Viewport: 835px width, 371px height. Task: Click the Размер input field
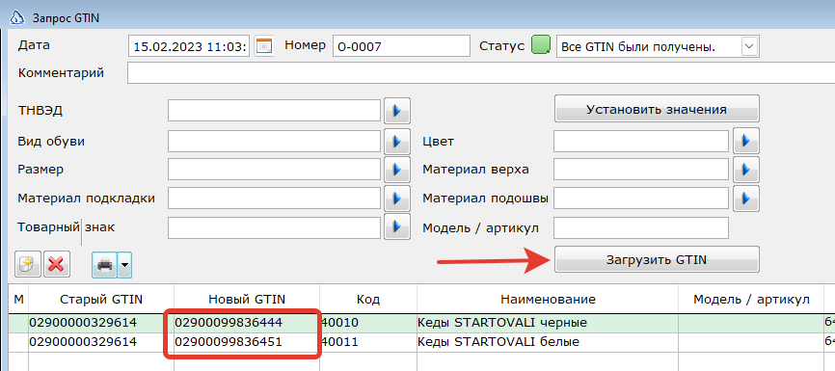pyautogui.click(x=275, y=170)
